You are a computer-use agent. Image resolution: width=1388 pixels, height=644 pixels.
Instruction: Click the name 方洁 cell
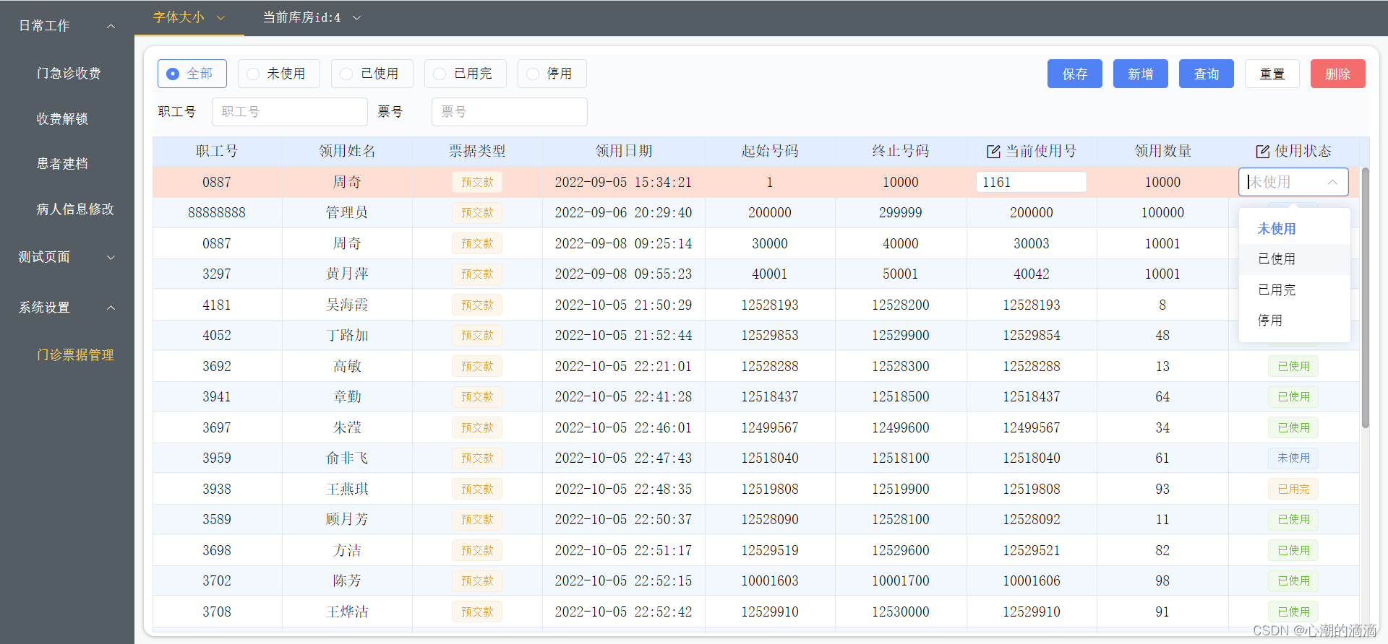(x=347, y=550)
